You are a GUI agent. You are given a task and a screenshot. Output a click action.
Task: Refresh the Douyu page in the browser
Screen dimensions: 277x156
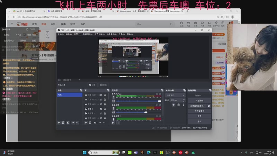click(x=14, y=17)
